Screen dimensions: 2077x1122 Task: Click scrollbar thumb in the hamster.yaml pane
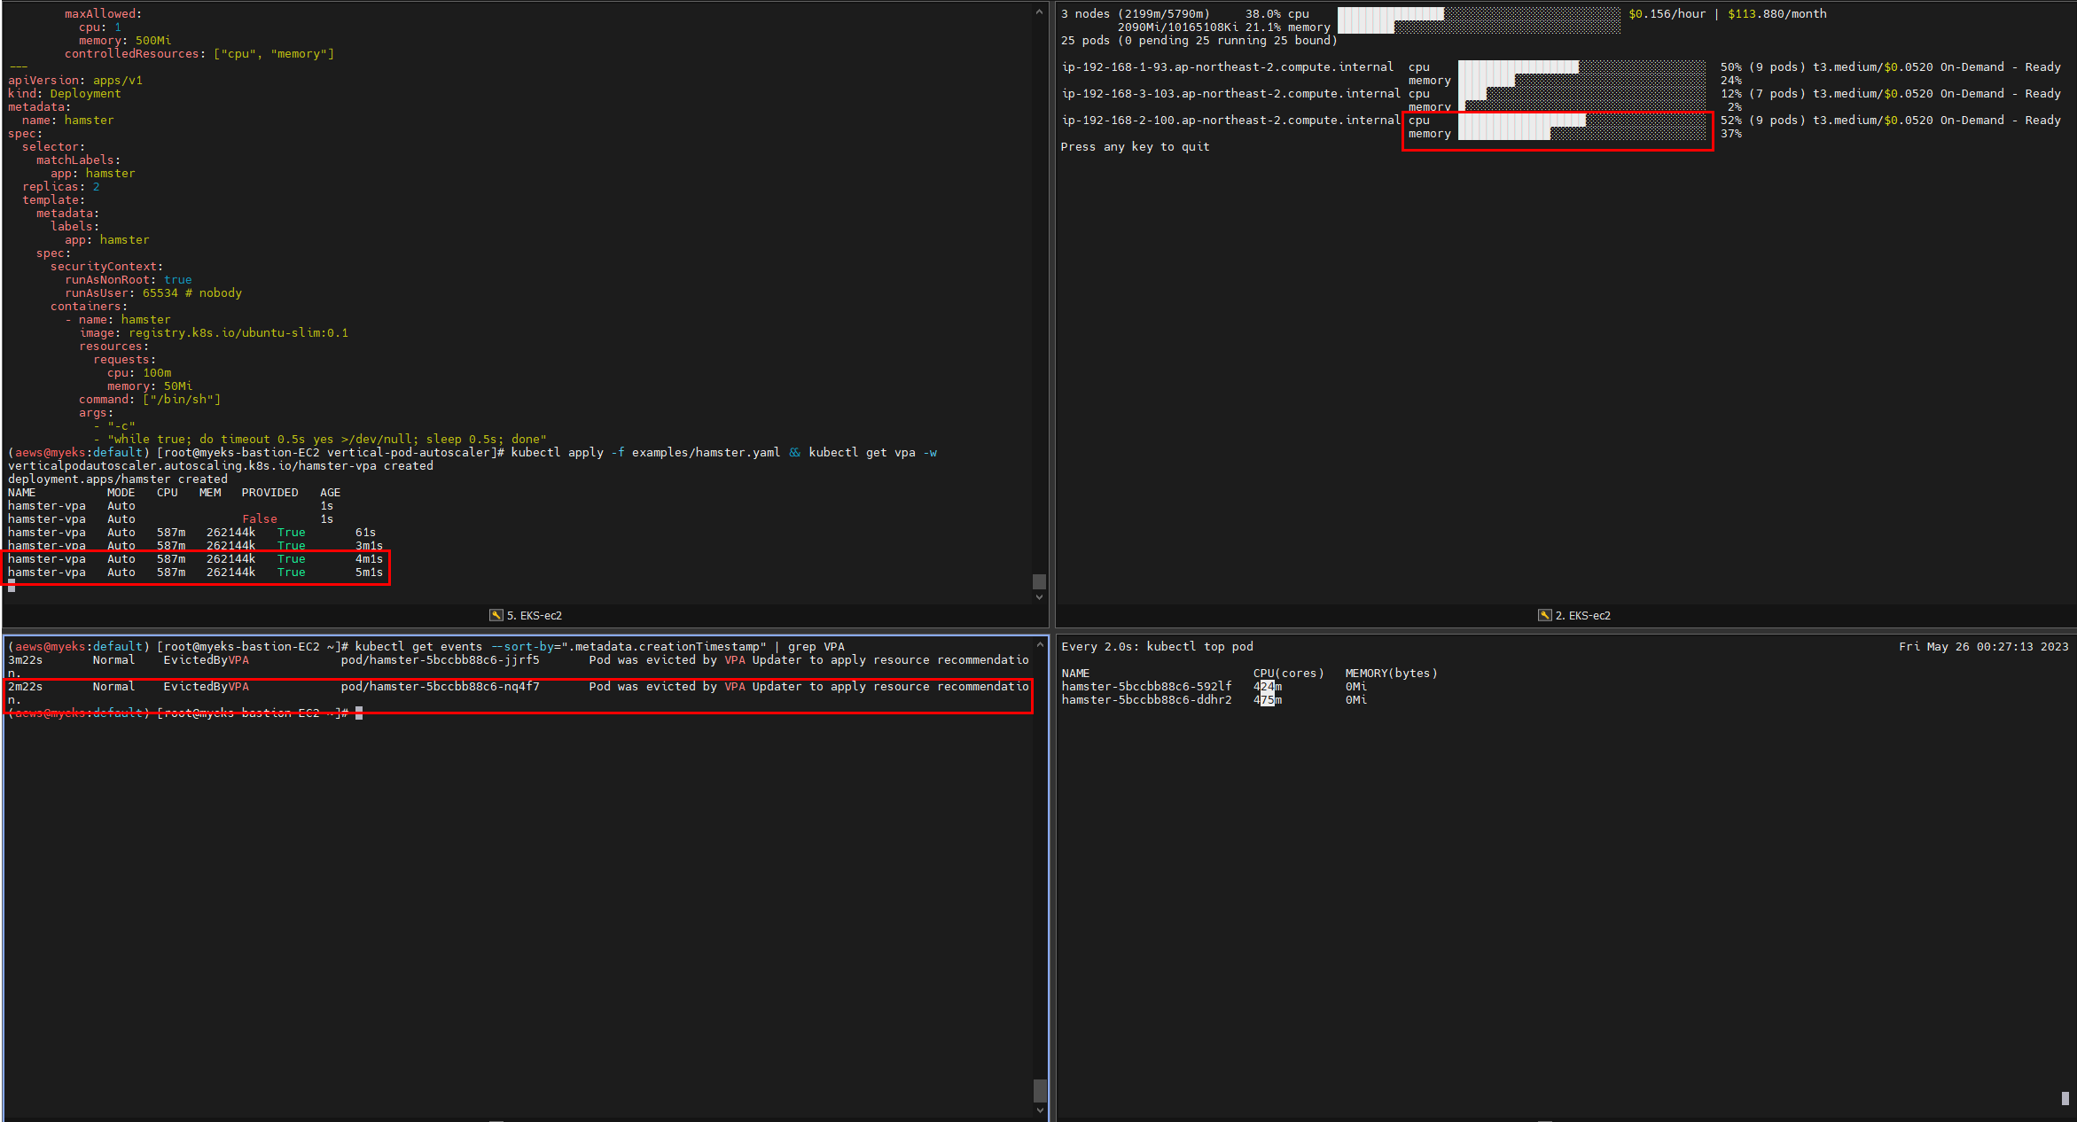point(1039,581)
